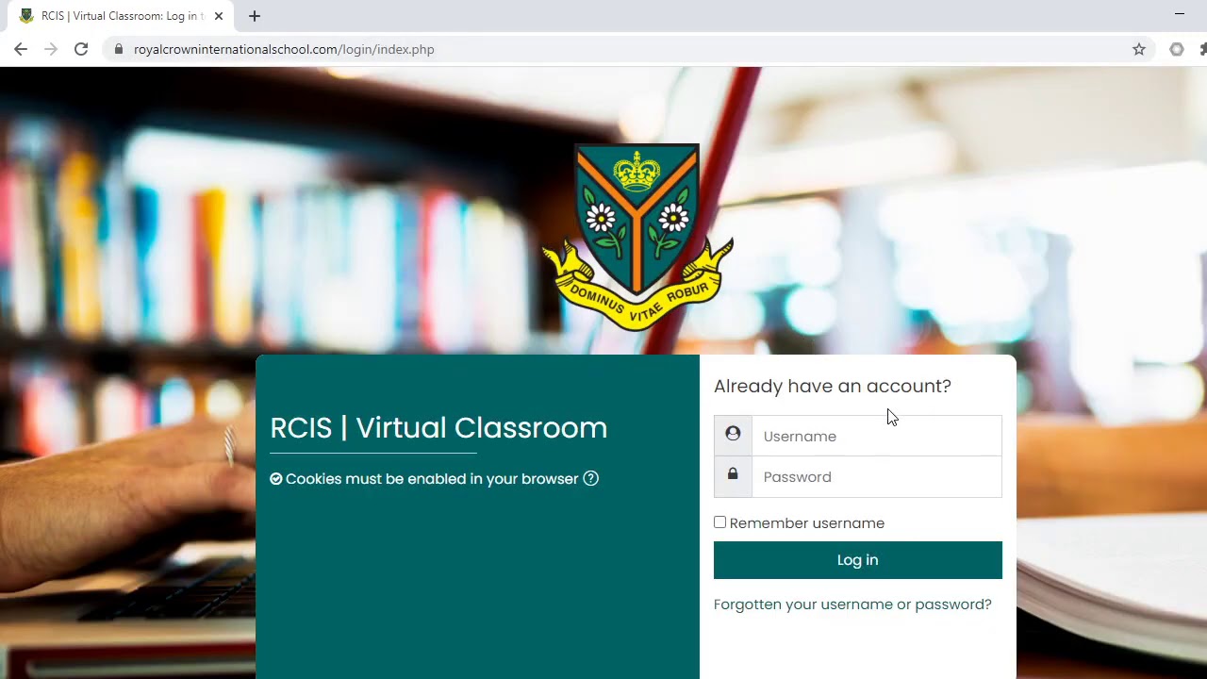Click the RCIS | Virtual Classroom heading

click(x=438, y=428)
